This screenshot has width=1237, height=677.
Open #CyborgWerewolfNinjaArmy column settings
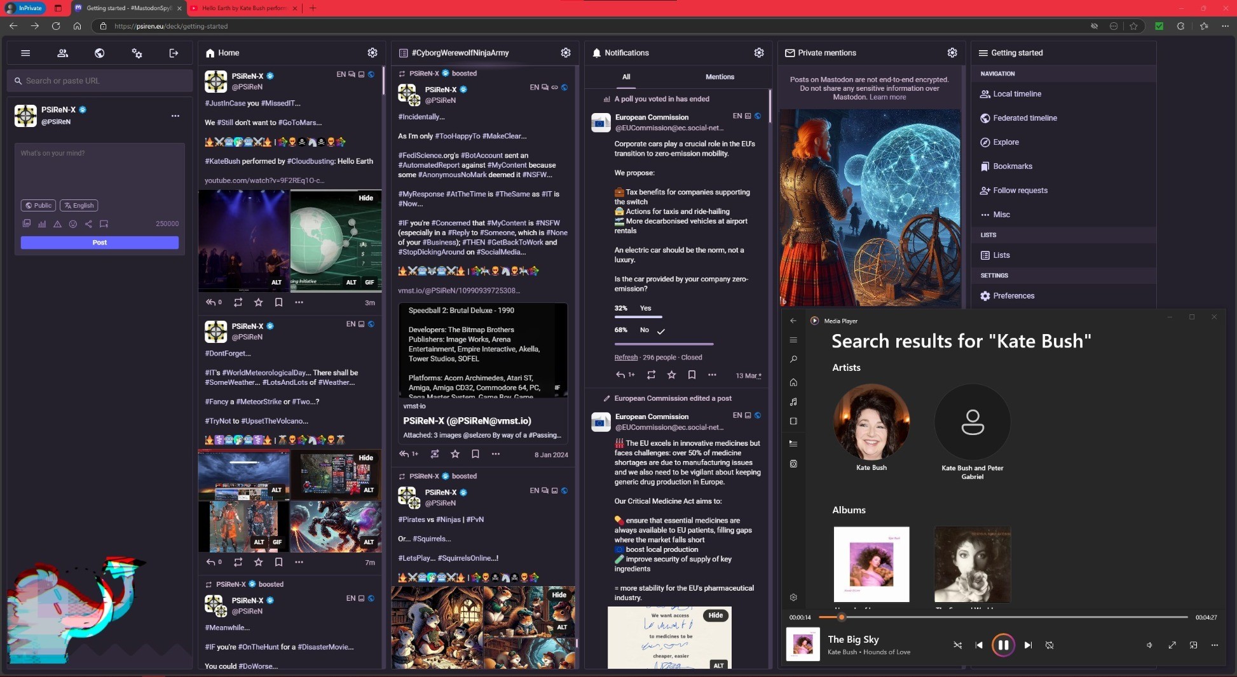[x=566, y=53]
